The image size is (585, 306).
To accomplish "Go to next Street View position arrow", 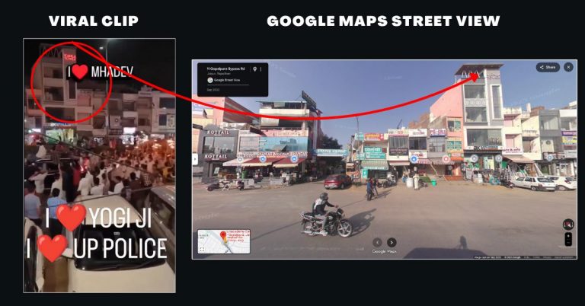I will tap(392, 242).
